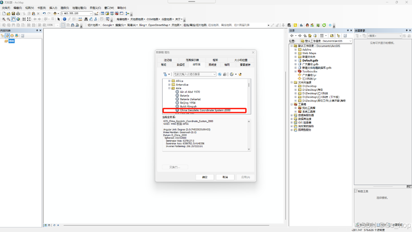Viewport: 412px width, 232px height.
Task: Expand Toolbox.tbx in the Catalog tree
Action: pos(295,71)
